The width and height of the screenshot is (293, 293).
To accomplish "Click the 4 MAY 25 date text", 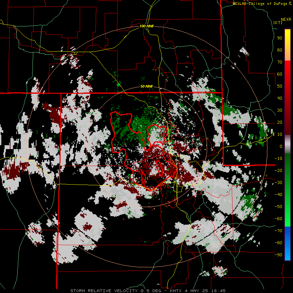I will click(197, 291).
